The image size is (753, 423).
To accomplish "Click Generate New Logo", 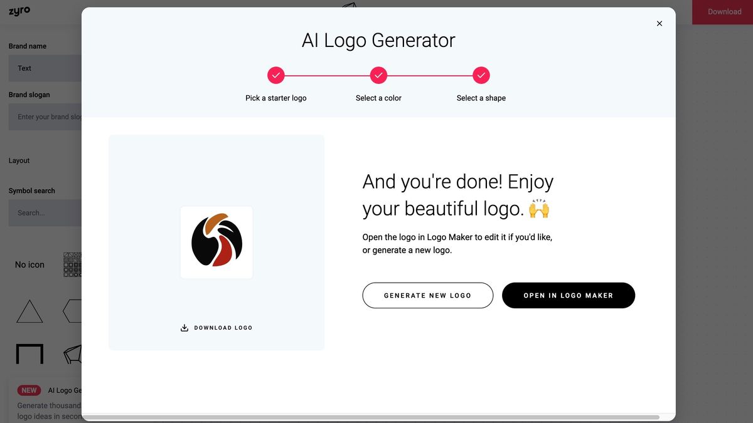I will point(427,295).
